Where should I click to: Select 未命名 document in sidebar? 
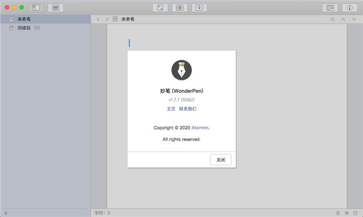pos(45,19)
